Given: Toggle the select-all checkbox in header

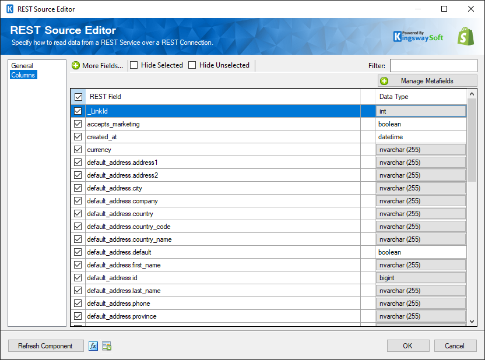Looking at the screenshot, I should click(78, 97).
